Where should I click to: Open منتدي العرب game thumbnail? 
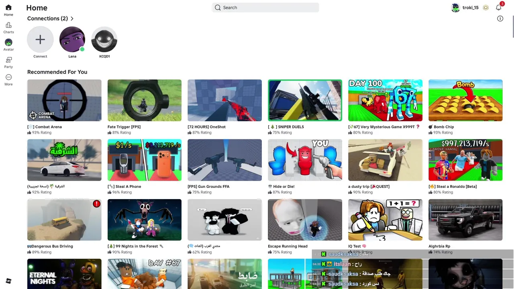click(x=224, y=220)
